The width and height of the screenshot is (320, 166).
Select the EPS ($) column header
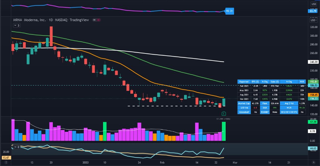(255, 81)
